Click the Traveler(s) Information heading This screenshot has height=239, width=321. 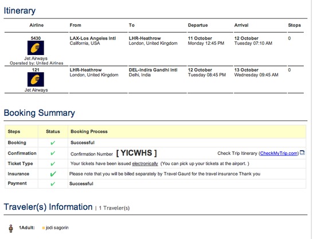[x=48, y=207]
